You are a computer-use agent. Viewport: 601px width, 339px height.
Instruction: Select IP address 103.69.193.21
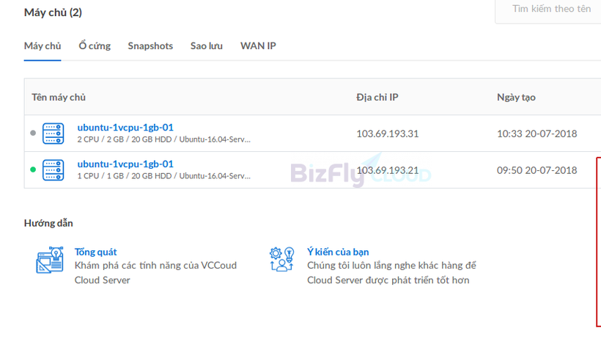coord(388,170)
